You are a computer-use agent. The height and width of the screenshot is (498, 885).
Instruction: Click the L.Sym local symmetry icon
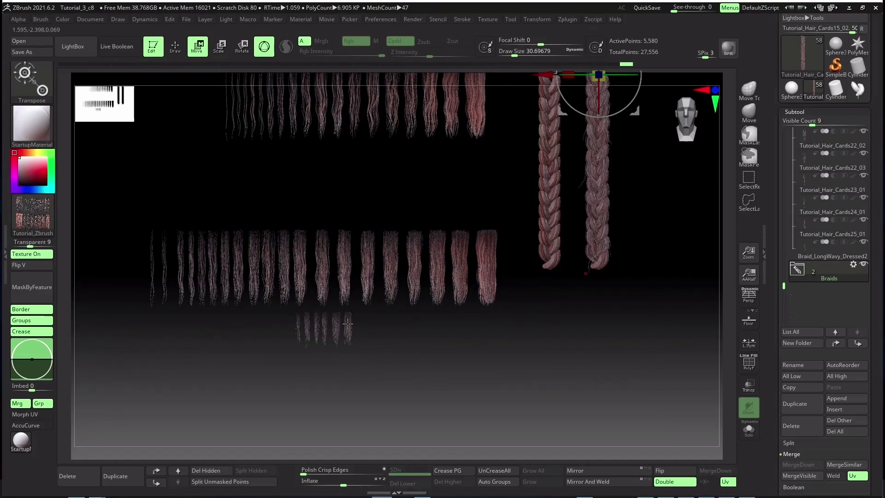(749, 341)
